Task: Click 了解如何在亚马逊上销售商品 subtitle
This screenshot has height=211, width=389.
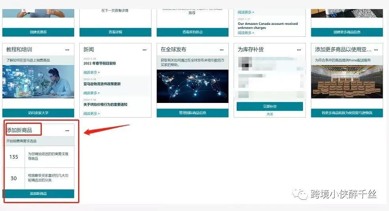Action: coord(28,60)
